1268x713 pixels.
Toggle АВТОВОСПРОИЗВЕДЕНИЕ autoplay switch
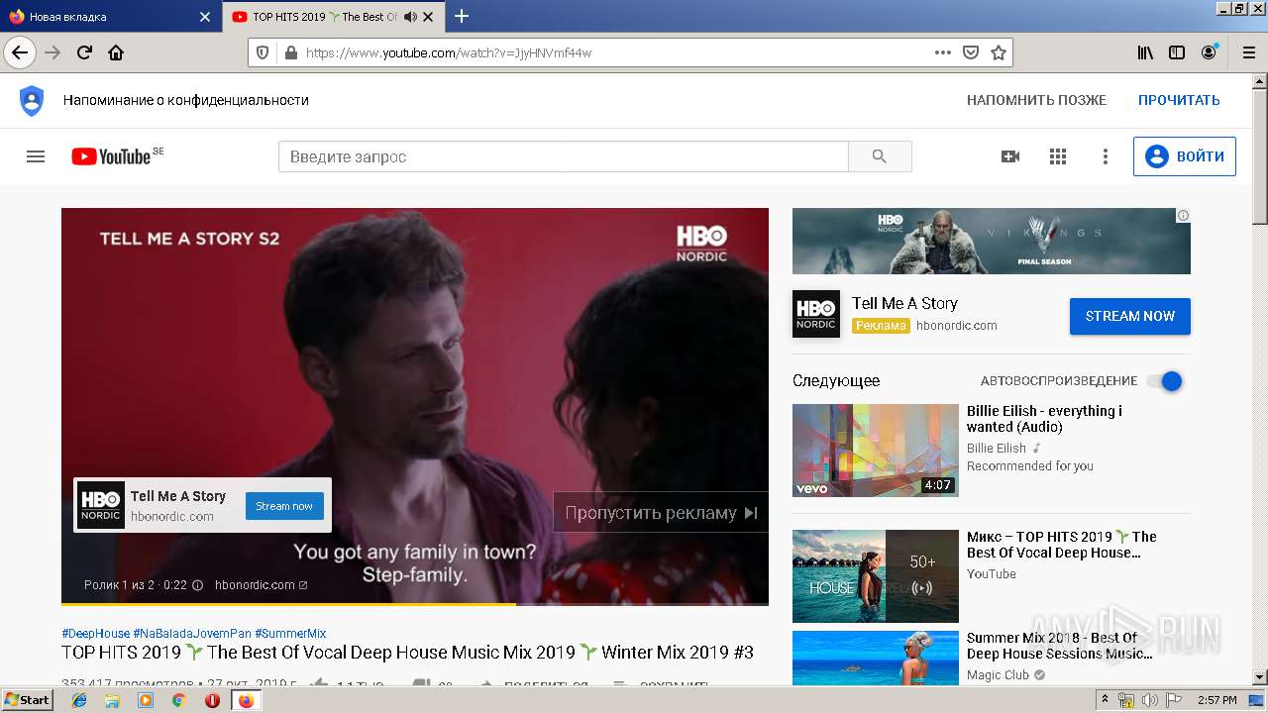point(1165,381)
